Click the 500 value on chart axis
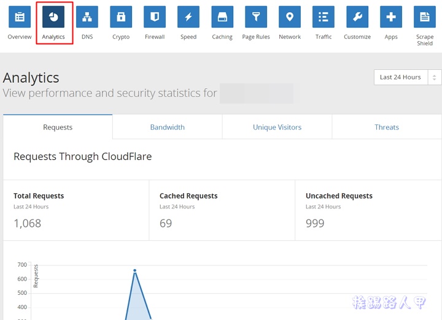Screen dimensions: 442x320 point(22,293)
